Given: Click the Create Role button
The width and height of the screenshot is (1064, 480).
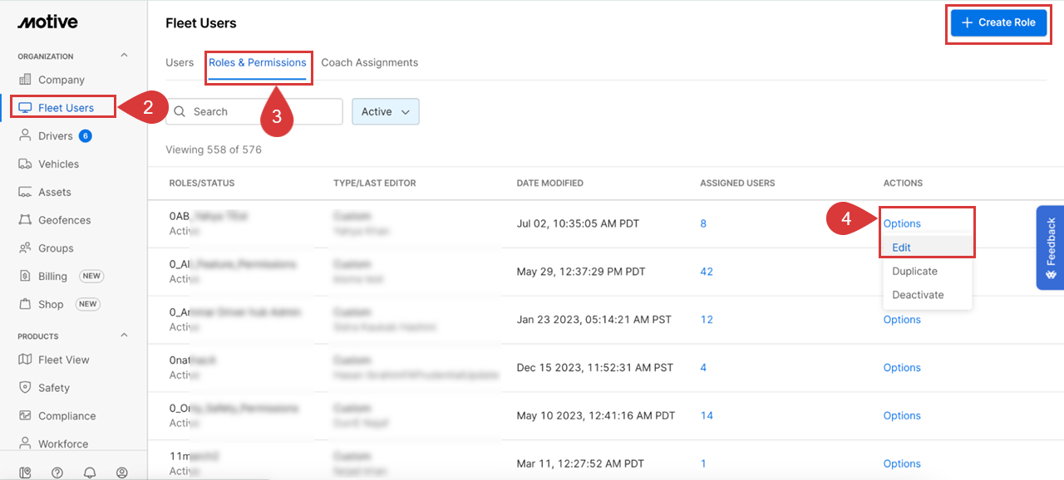Looking at the screenshot, I should [999, 23].
